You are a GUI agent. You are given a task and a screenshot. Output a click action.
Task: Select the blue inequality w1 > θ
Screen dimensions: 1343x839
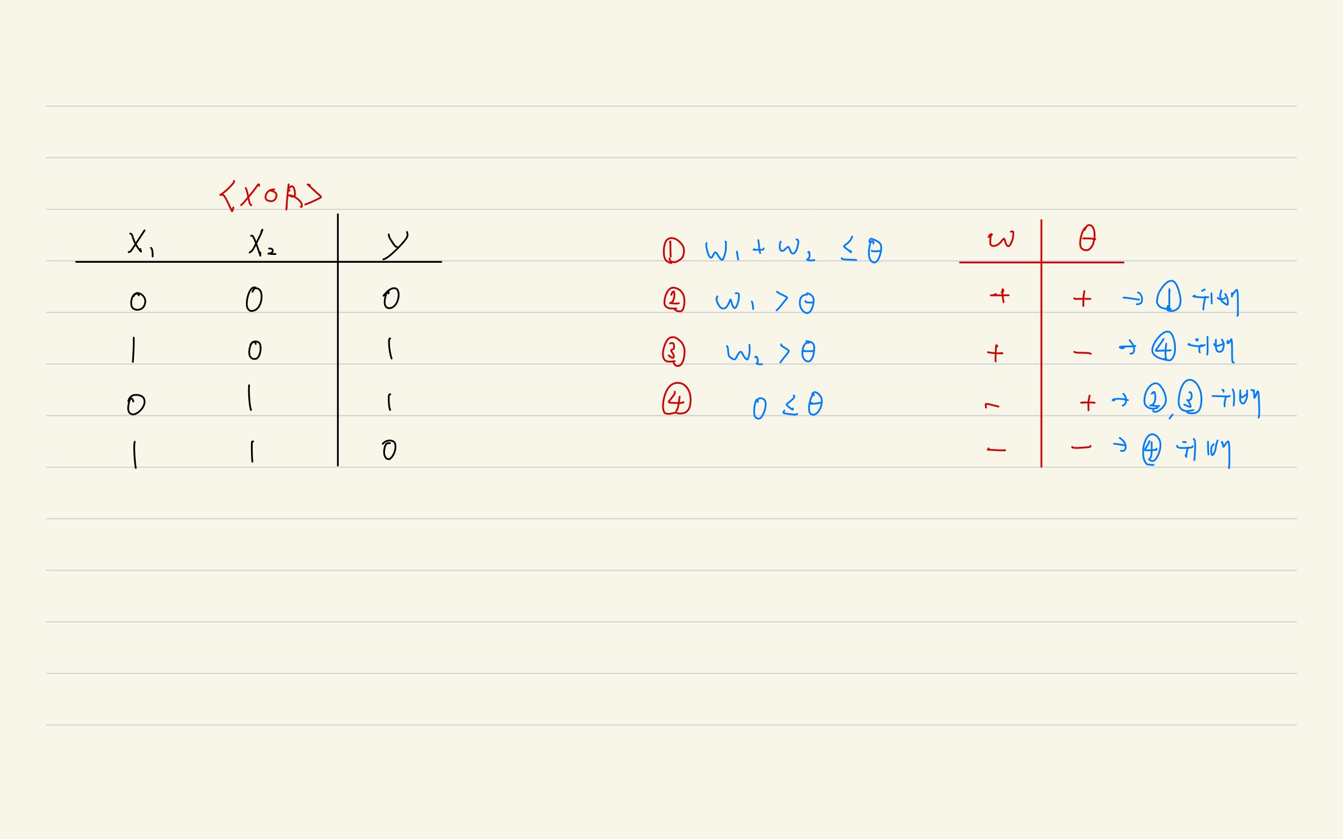click(765, 302)
